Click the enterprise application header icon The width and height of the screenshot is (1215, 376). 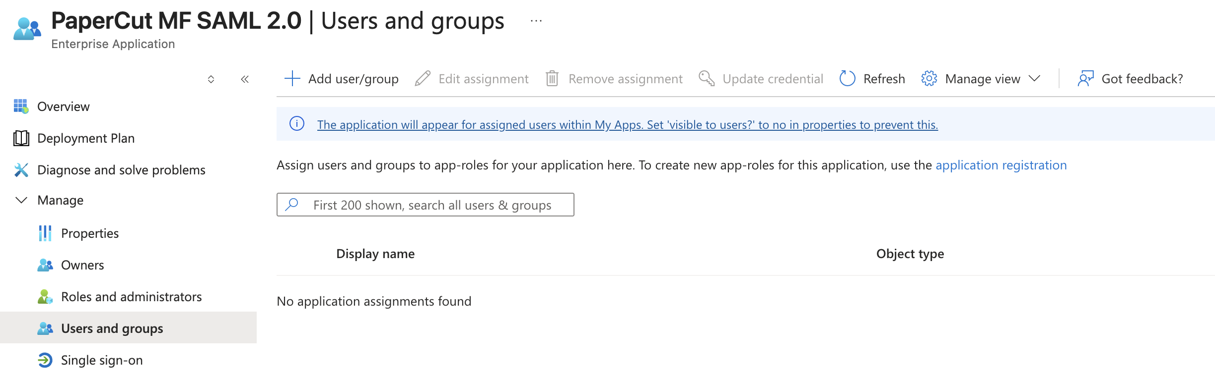click(x=27, y=29)
